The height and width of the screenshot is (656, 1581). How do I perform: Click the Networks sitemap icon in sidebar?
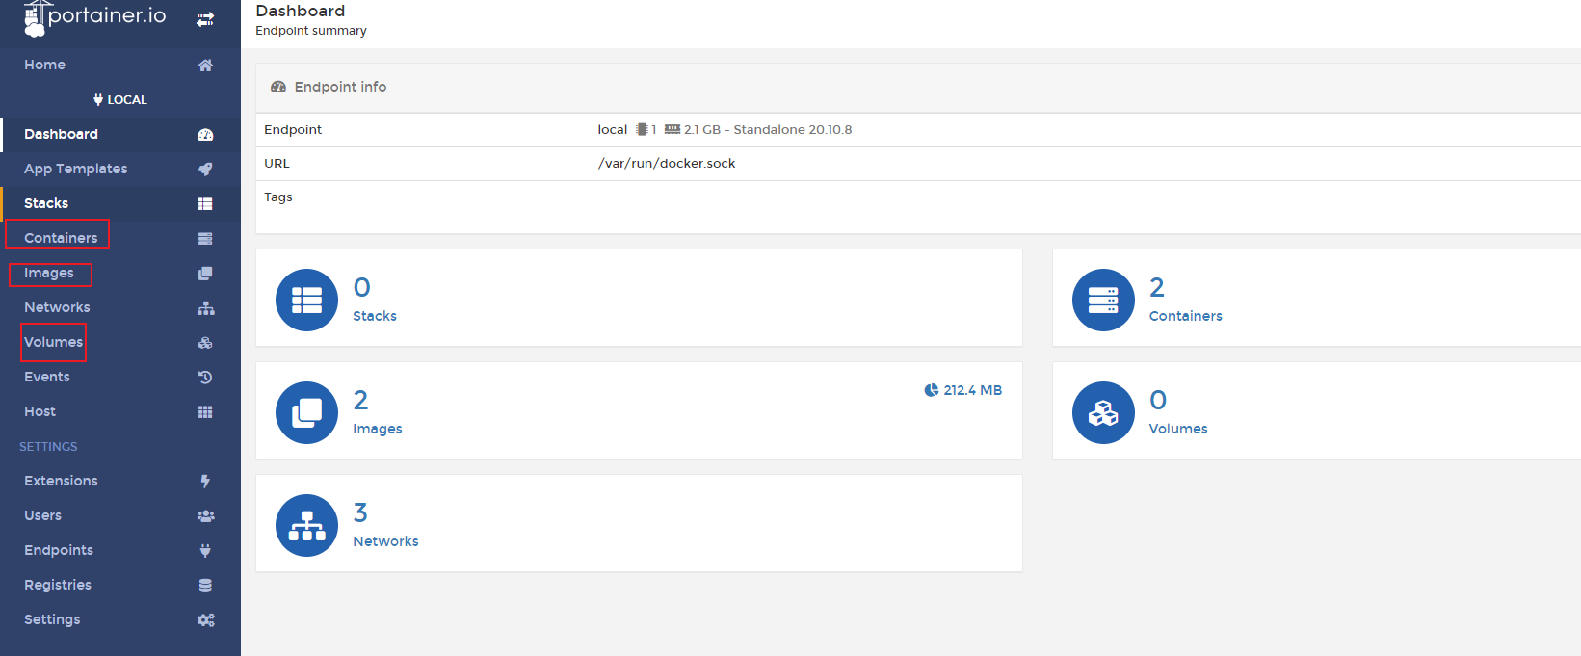tap(205, 308)
